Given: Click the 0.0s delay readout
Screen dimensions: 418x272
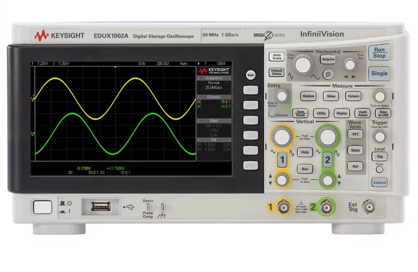Looking at the screenshot, I should click(x=142, y=64).
